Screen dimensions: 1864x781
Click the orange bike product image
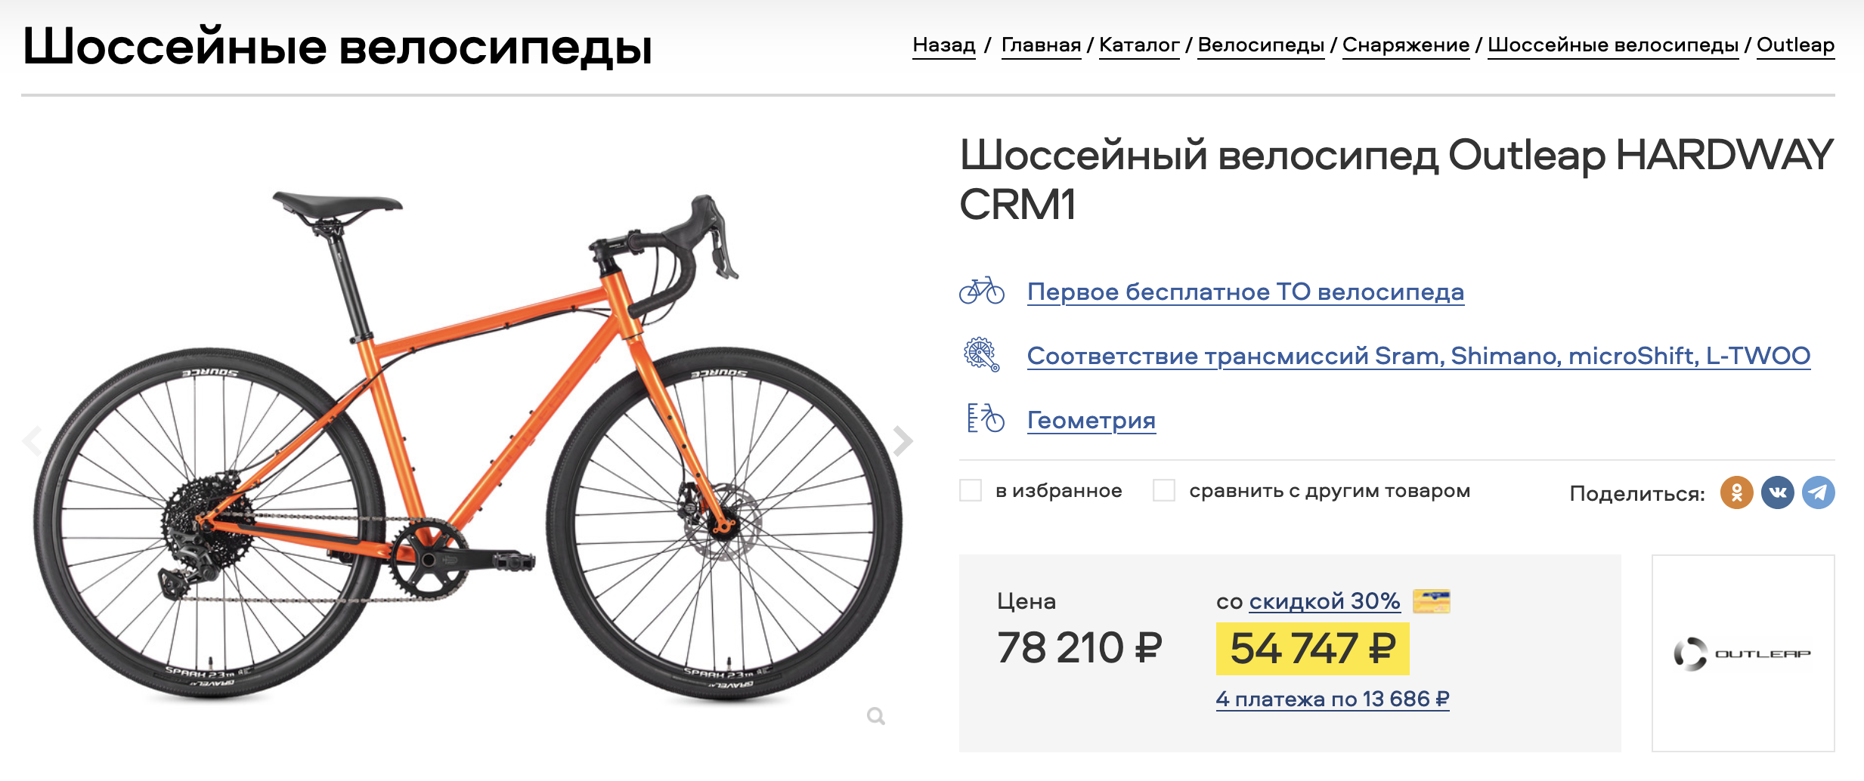467,446
